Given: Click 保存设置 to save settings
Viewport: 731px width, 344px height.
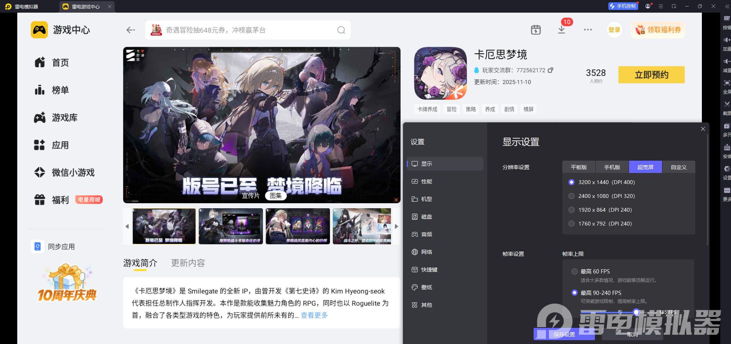Looking at the screenshot, I should [564, 334].
